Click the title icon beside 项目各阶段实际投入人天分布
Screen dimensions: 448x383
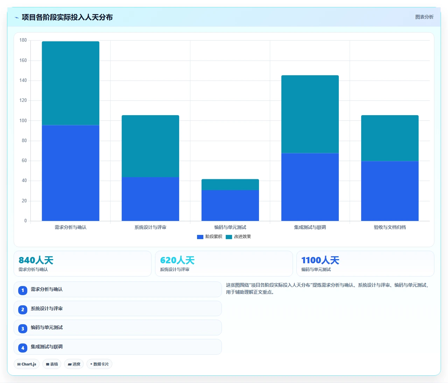click(16, 18)
